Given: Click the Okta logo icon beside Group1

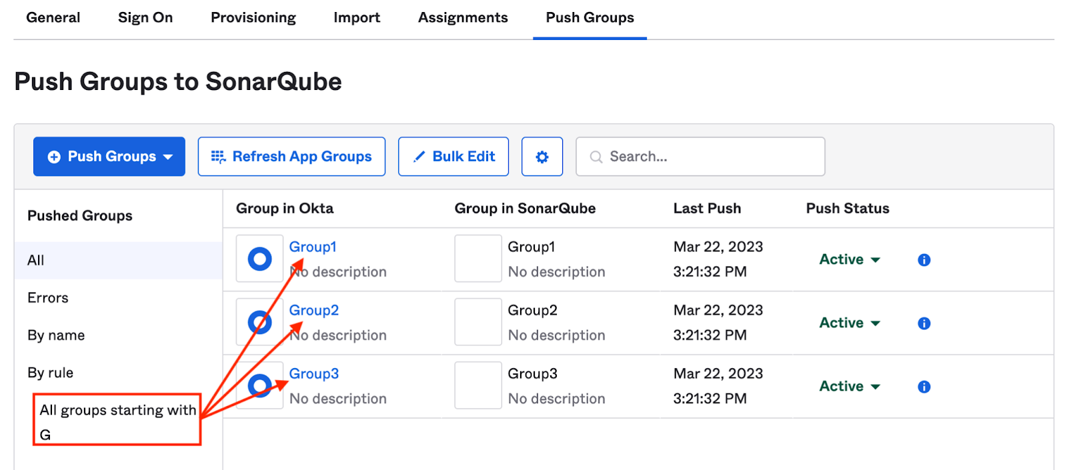Looking at the screenshot, I should point(259,259).
